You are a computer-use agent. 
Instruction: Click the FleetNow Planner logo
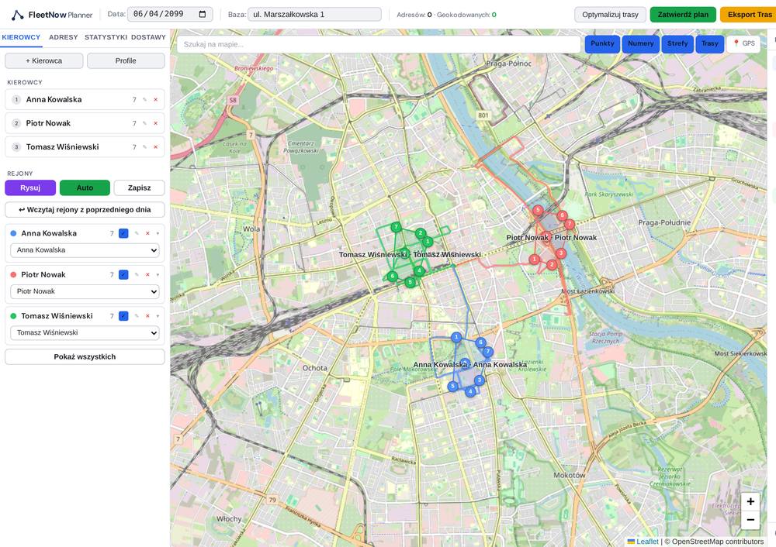(x=52, y=15)
